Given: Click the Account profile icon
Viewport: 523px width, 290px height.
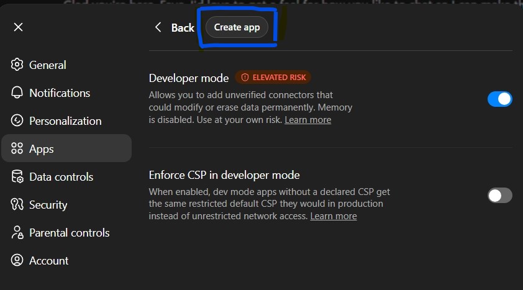Looking at the screenshot, I should coord(17,260).
